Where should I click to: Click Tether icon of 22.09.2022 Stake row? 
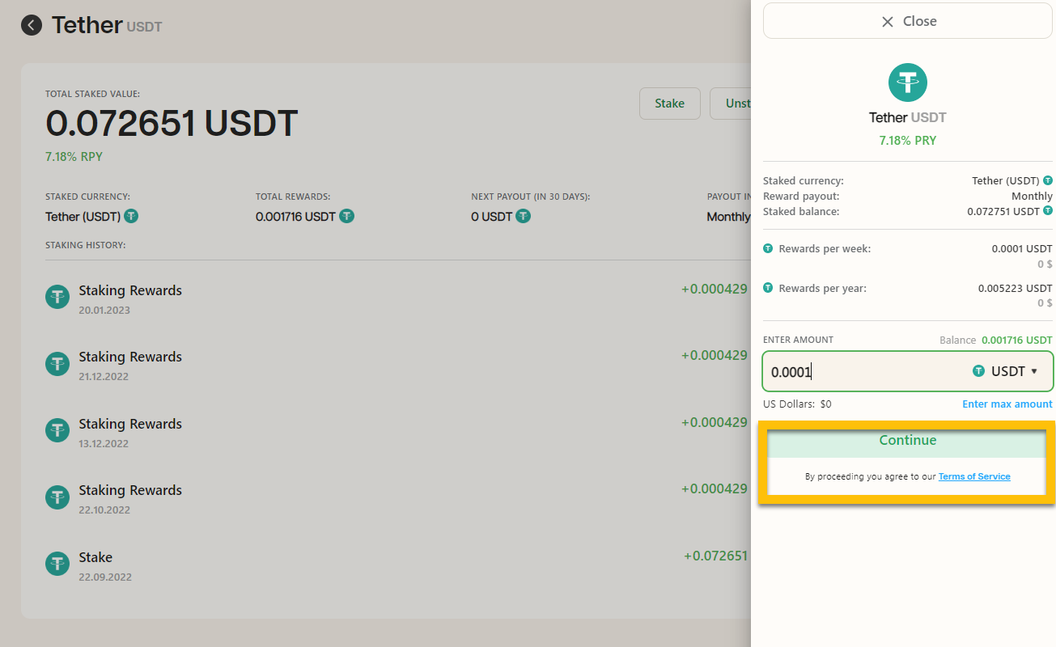[x=57, y=564]
